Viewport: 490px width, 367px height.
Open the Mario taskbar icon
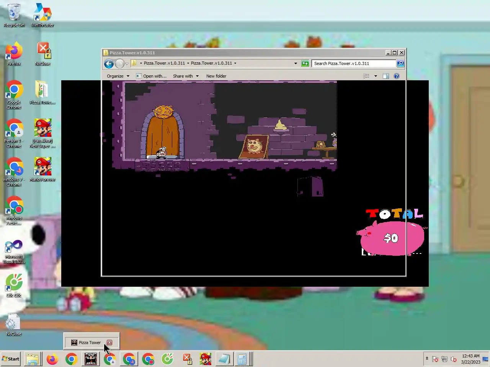pos(206,359)
